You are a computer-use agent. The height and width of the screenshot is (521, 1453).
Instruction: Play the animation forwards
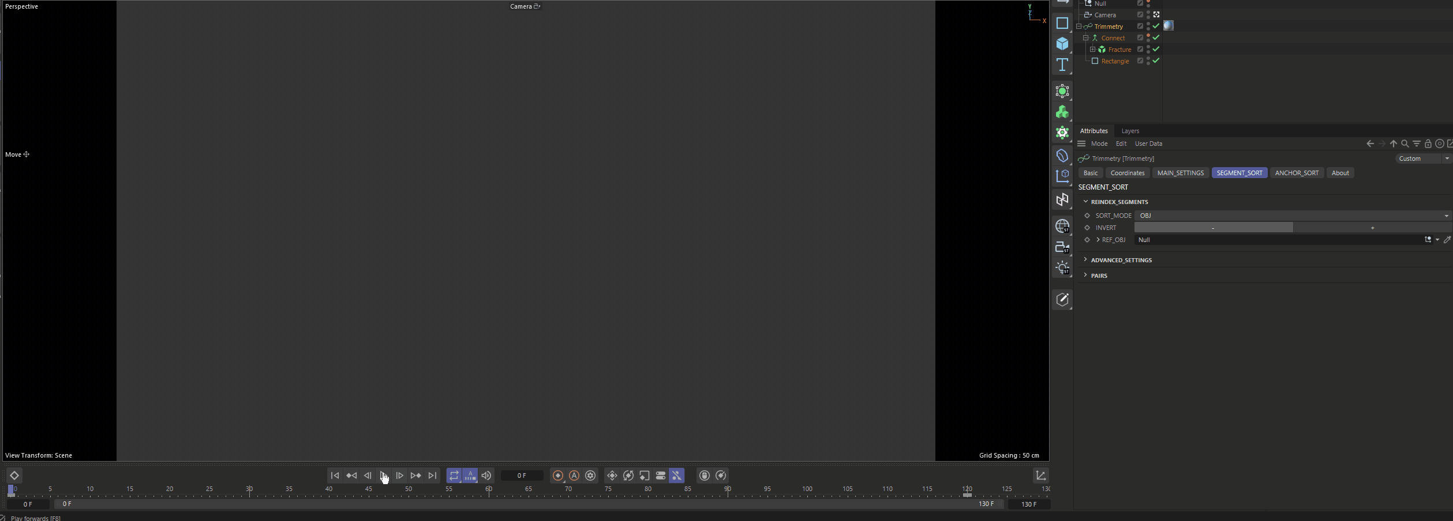click(x=383, y=475)
